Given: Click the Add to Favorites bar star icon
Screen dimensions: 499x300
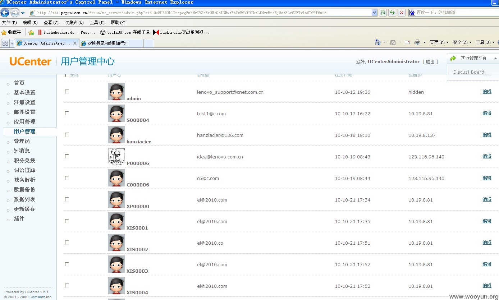Looking at the screenshot, I should tap(31, 32).
